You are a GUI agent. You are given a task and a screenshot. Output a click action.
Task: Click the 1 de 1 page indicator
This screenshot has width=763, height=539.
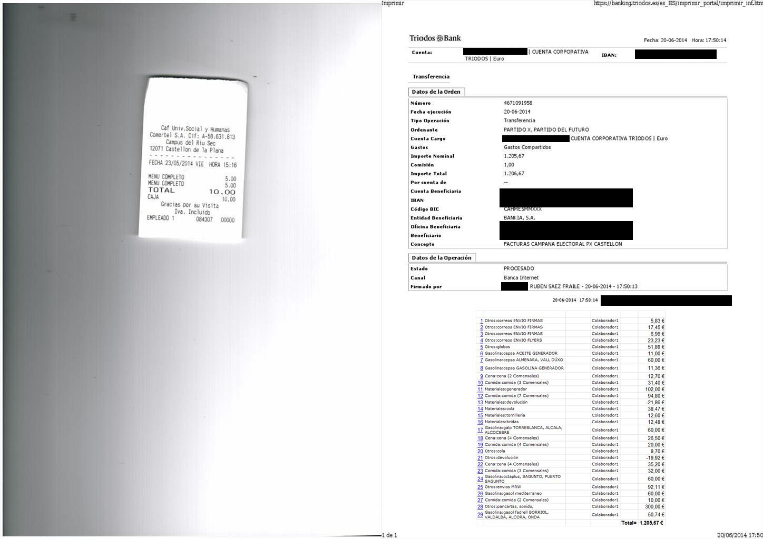click(389, 535)
